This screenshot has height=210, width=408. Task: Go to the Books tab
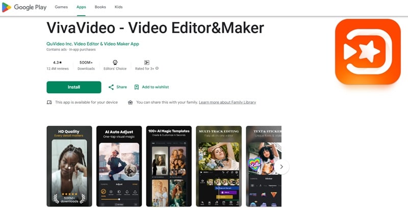(100, 7)
